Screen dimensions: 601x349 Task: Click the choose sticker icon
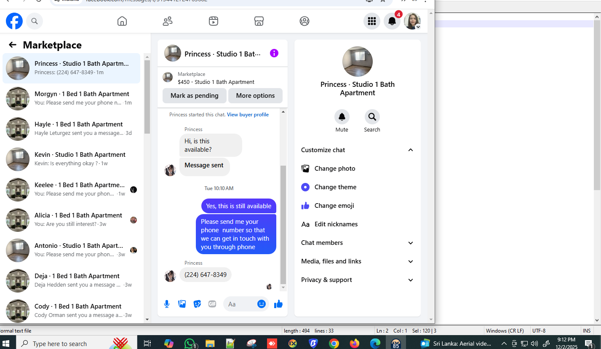pos(197,304)
